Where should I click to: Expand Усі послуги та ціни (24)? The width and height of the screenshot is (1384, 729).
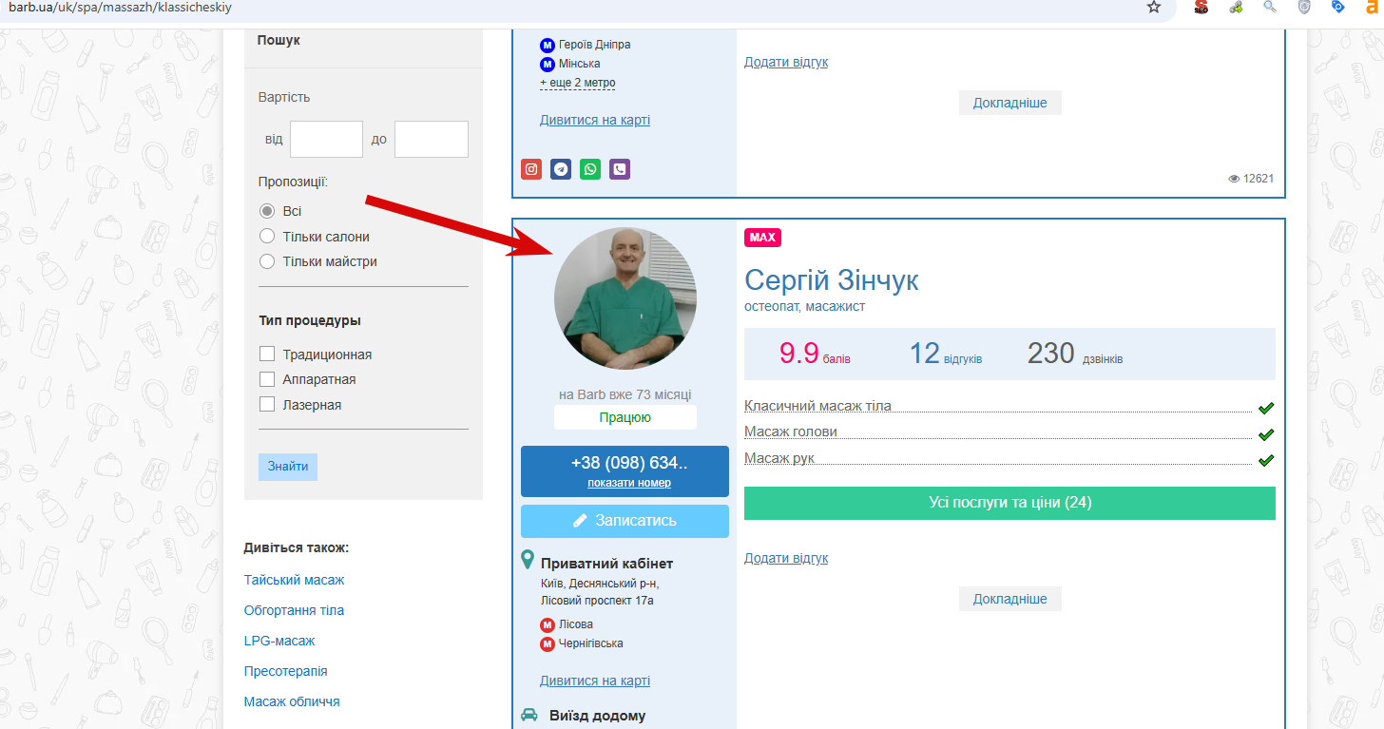click(x=1009, y=503)
